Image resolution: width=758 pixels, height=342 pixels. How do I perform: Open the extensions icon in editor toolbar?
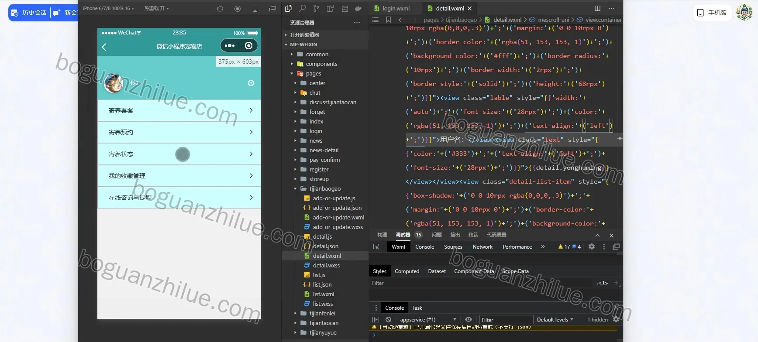(x=331, y=8)
